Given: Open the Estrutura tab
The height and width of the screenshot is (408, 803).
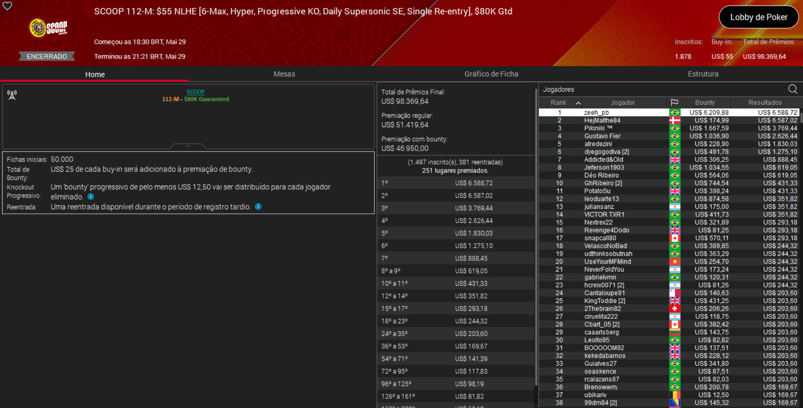Looking at the screenshot, I should tap(703, 74).
